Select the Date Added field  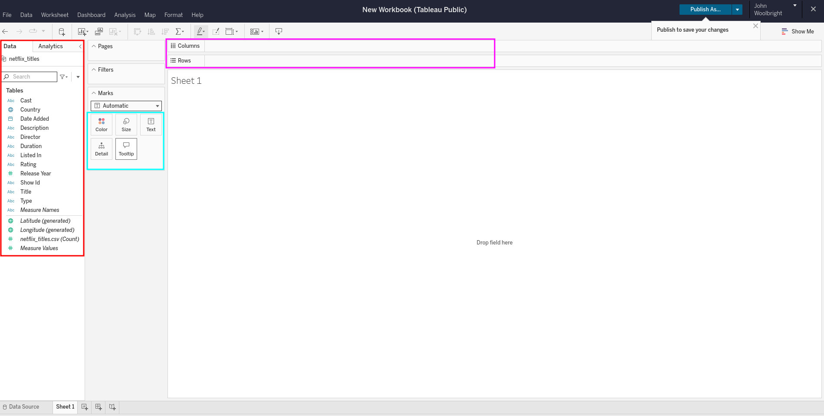pyautogui.click(x=35, y=119)
